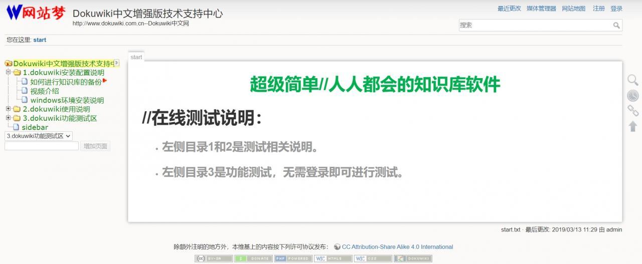Screen dimensions: 642x264
Task: Click the CC BY-SA license badge
Action: pyautogui.click(x=214, y=258)
